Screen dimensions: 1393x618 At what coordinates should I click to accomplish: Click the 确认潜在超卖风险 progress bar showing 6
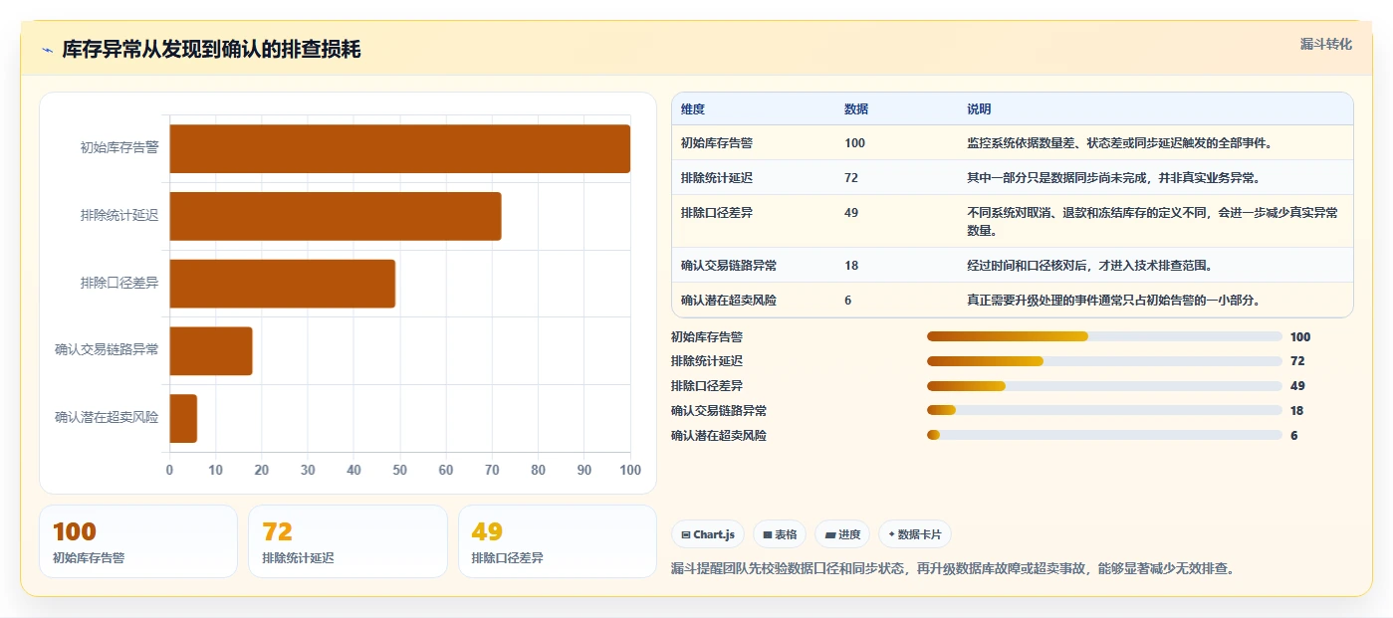(x=1104, y=435)
